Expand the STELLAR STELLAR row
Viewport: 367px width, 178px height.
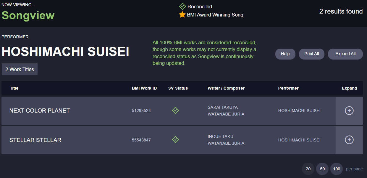coord(349,140)
